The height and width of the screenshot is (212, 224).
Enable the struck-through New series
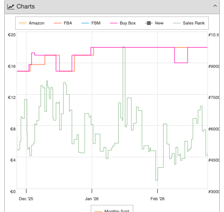(x=154, y=23)
